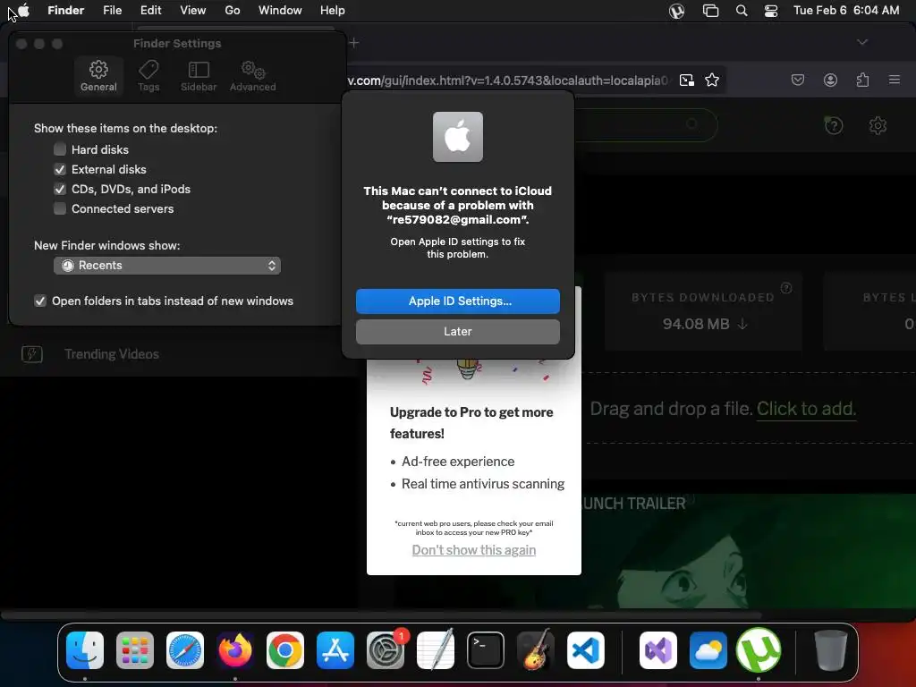The image size is (916, 687).
Task: Open Finder from the Dock
Action: tap(85, 650)
